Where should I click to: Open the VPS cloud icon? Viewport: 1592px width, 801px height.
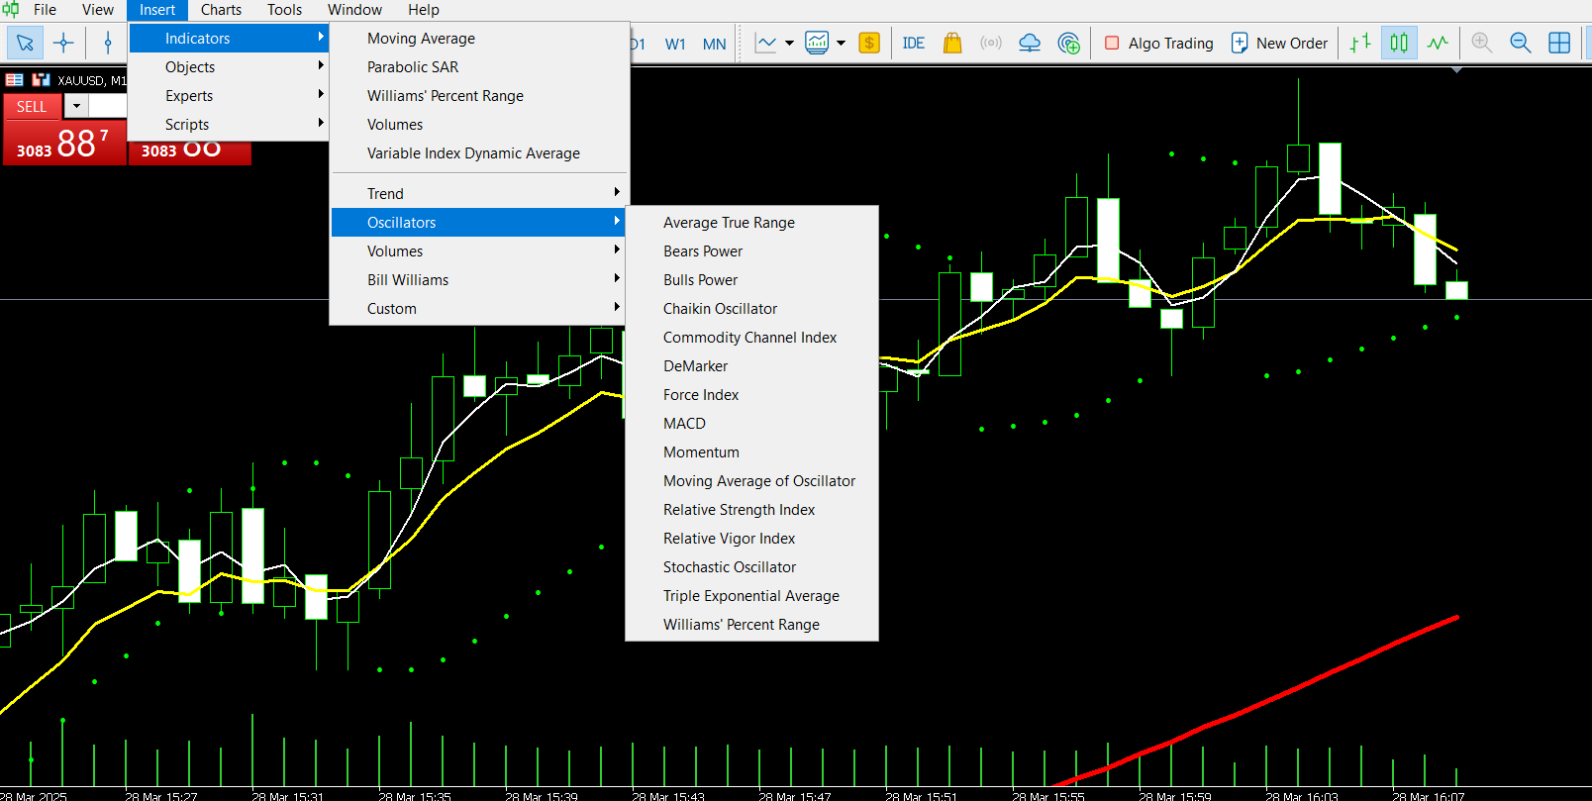click(1030, 43)
